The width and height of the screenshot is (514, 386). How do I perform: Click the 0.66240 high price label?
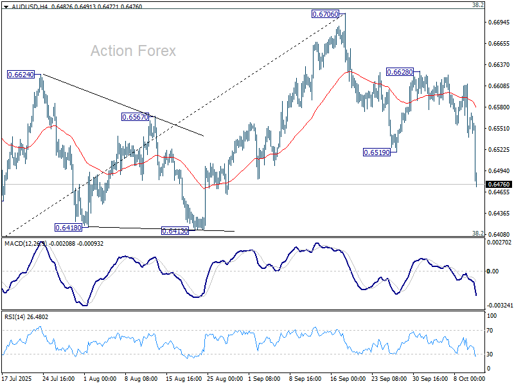21,75
